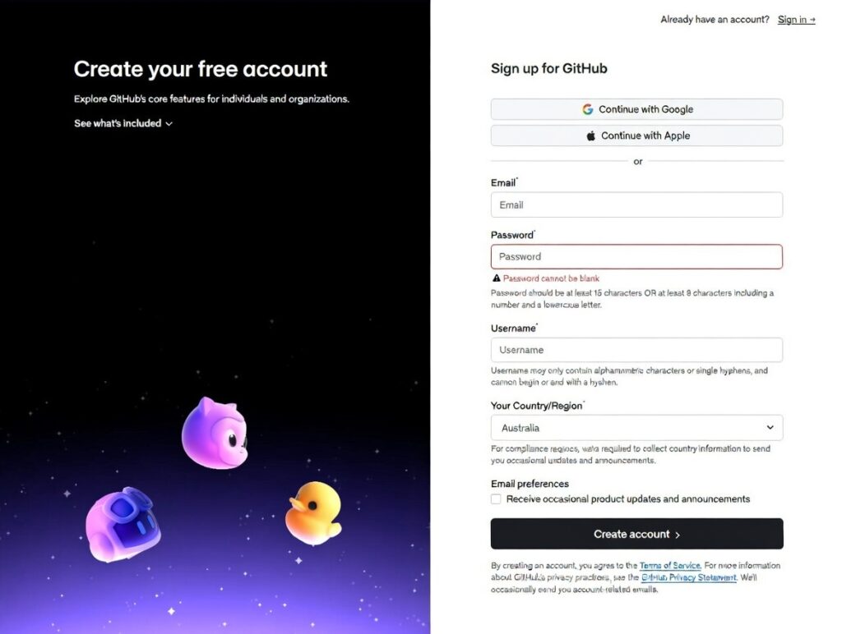This screenshot has width=842, height=634.
Task: Click the Email input field
Action: tap(637, 204)
